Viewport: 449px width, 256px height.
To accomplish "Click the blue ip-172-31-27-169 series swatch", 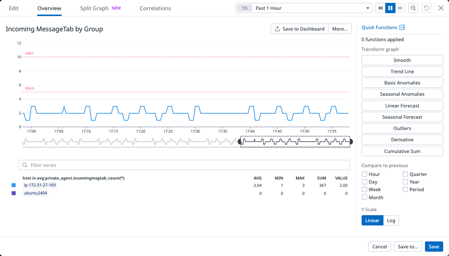I will click(x=14, y=185).
